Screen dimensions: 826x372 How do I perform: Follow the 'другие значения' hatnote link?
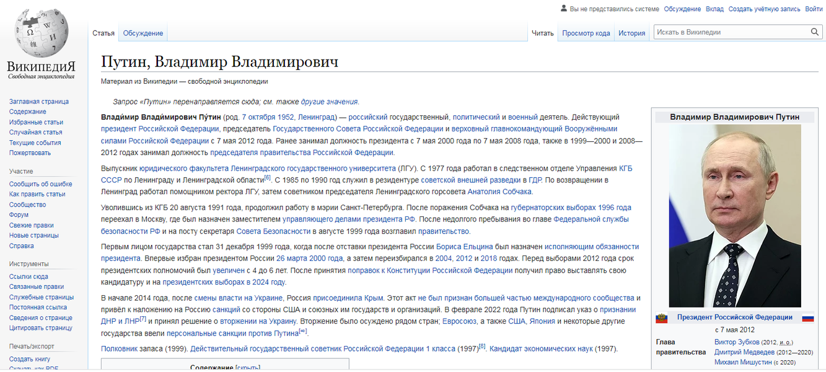click(x=329, y=102)
